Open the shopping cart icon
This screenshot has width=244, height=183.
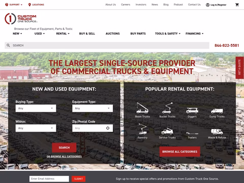237,5
